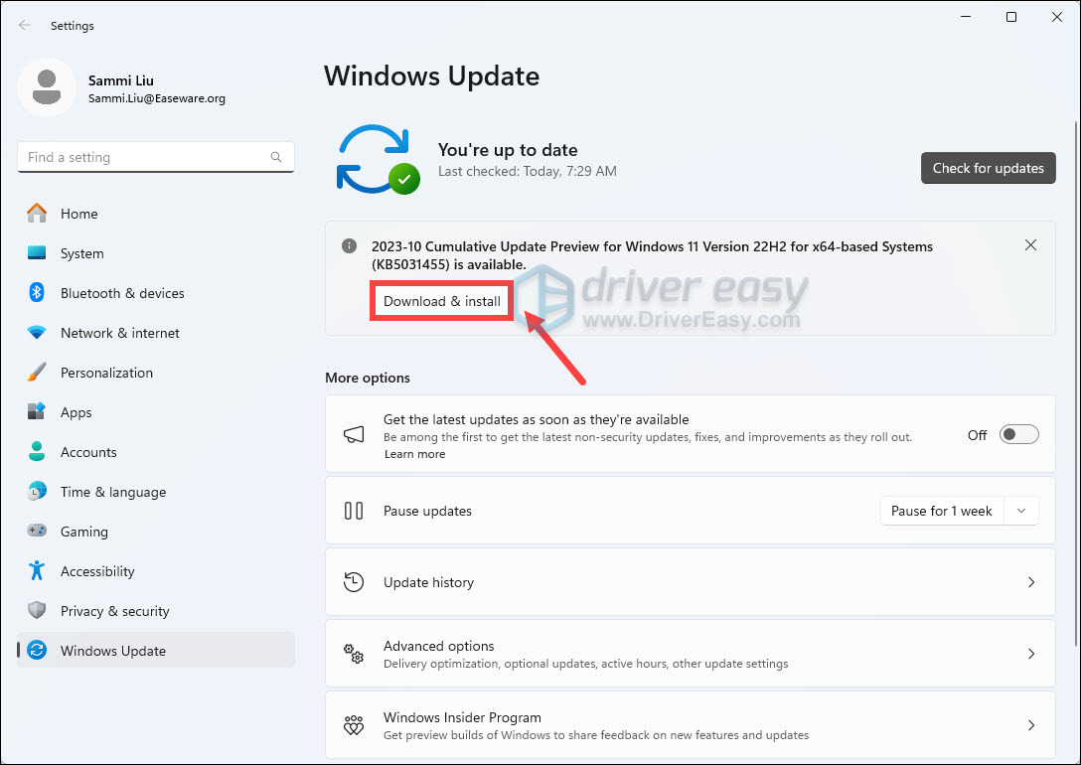1081x765 pixels.
Task: Click Pause for 1 week button
Action: click(x=942, y=511)
